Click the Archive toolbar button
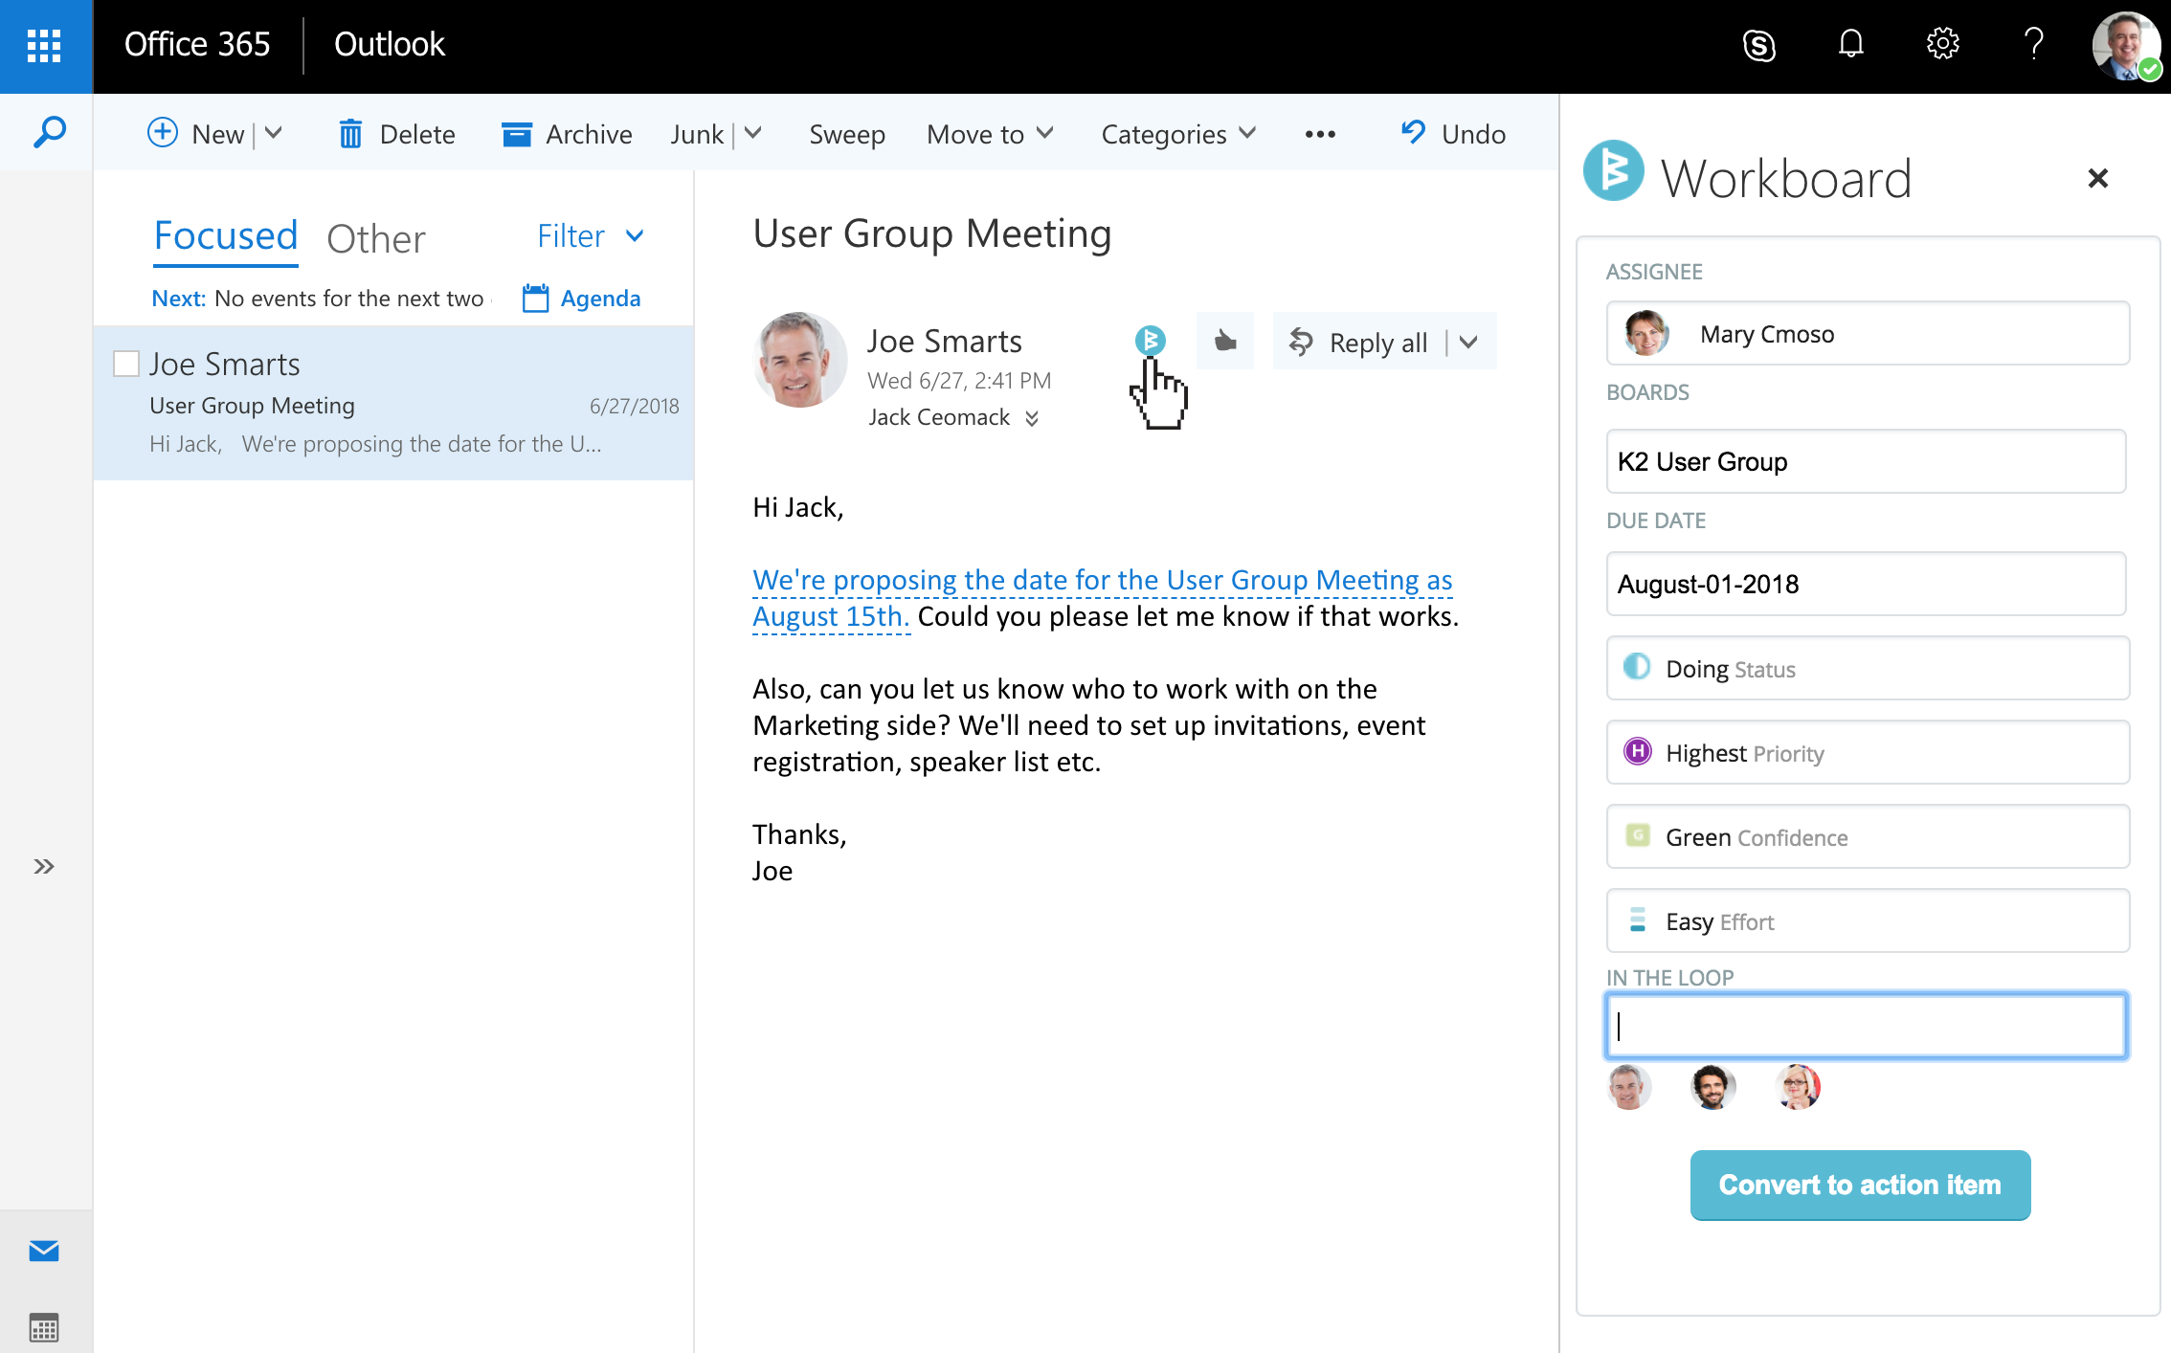This screenshot has height=1353, width=2171. (x=567, y=134)
